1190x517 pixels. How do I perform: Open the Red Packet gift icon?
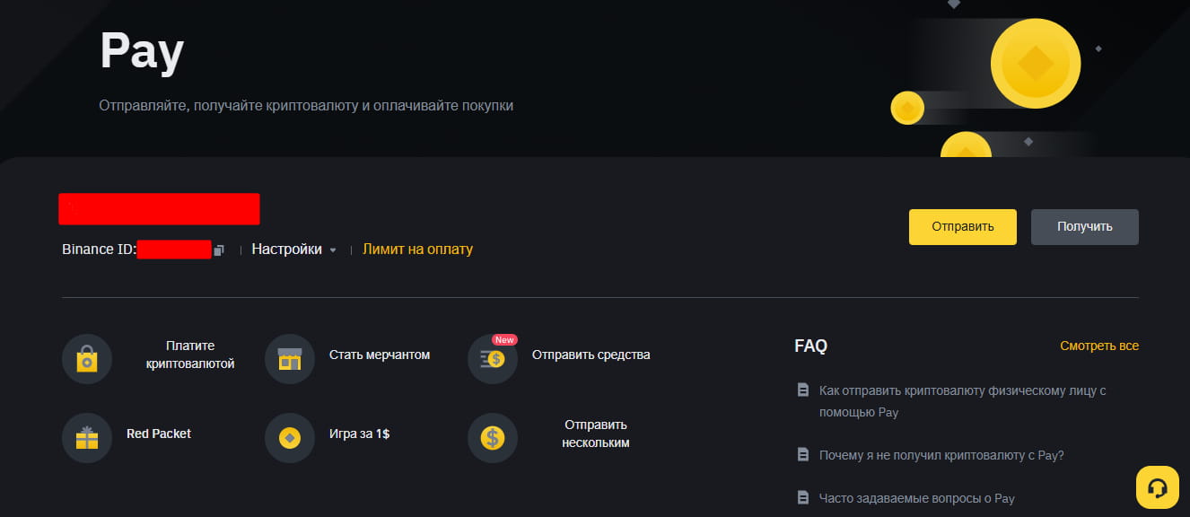point(87,438)
